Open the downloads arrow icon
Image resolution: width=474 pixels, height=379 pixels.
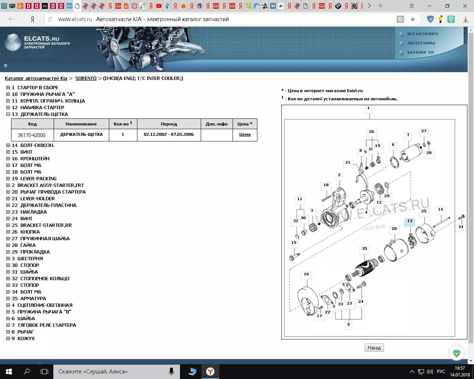466,19
